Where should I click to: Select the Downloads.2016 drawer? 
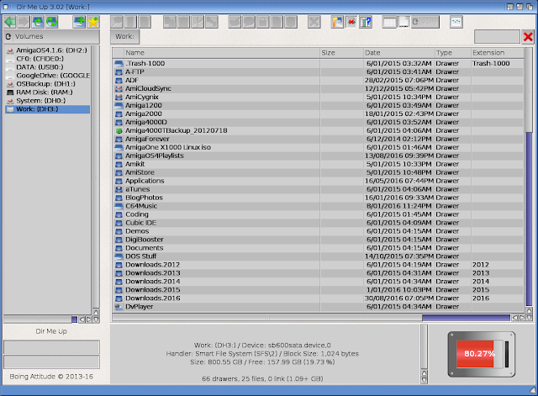click(318, 298)
